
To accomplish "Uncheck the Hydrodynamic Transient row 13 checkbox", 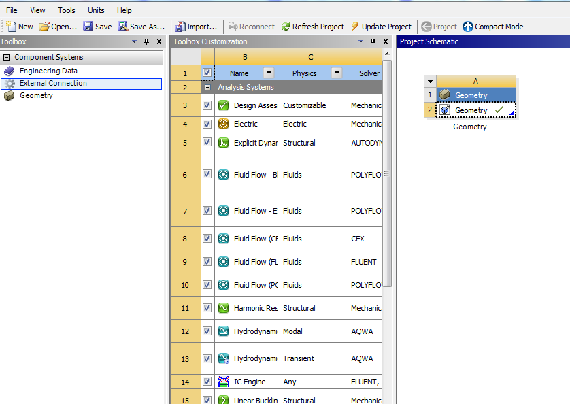I will (x=207, y=358).
